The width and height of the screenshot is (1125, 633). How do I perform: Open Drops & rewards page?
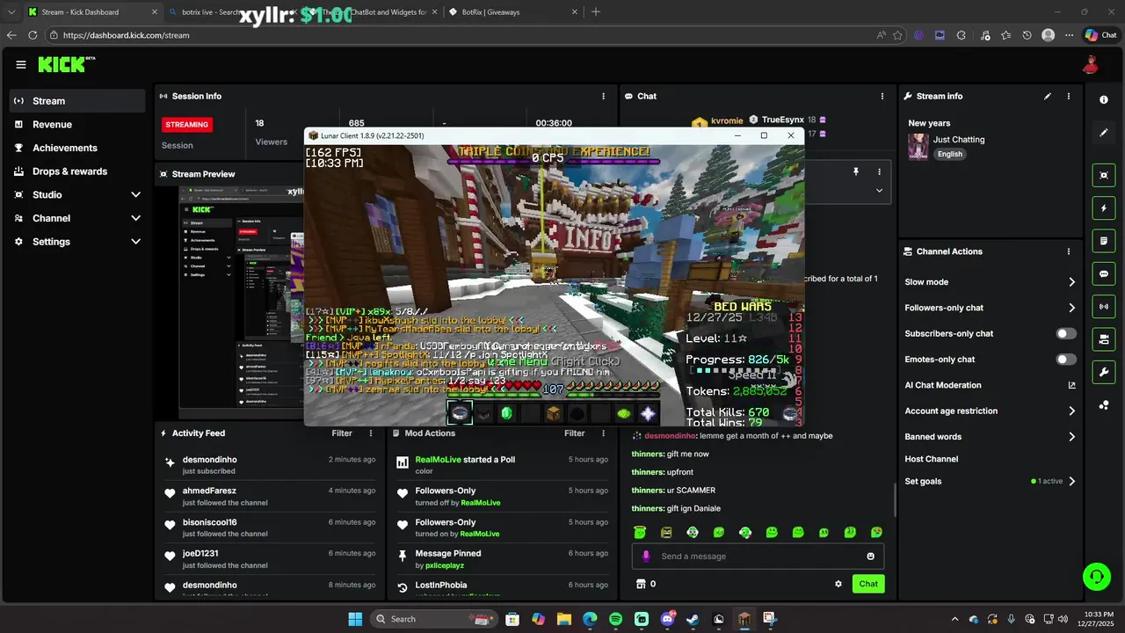click(x=77, y=171)
